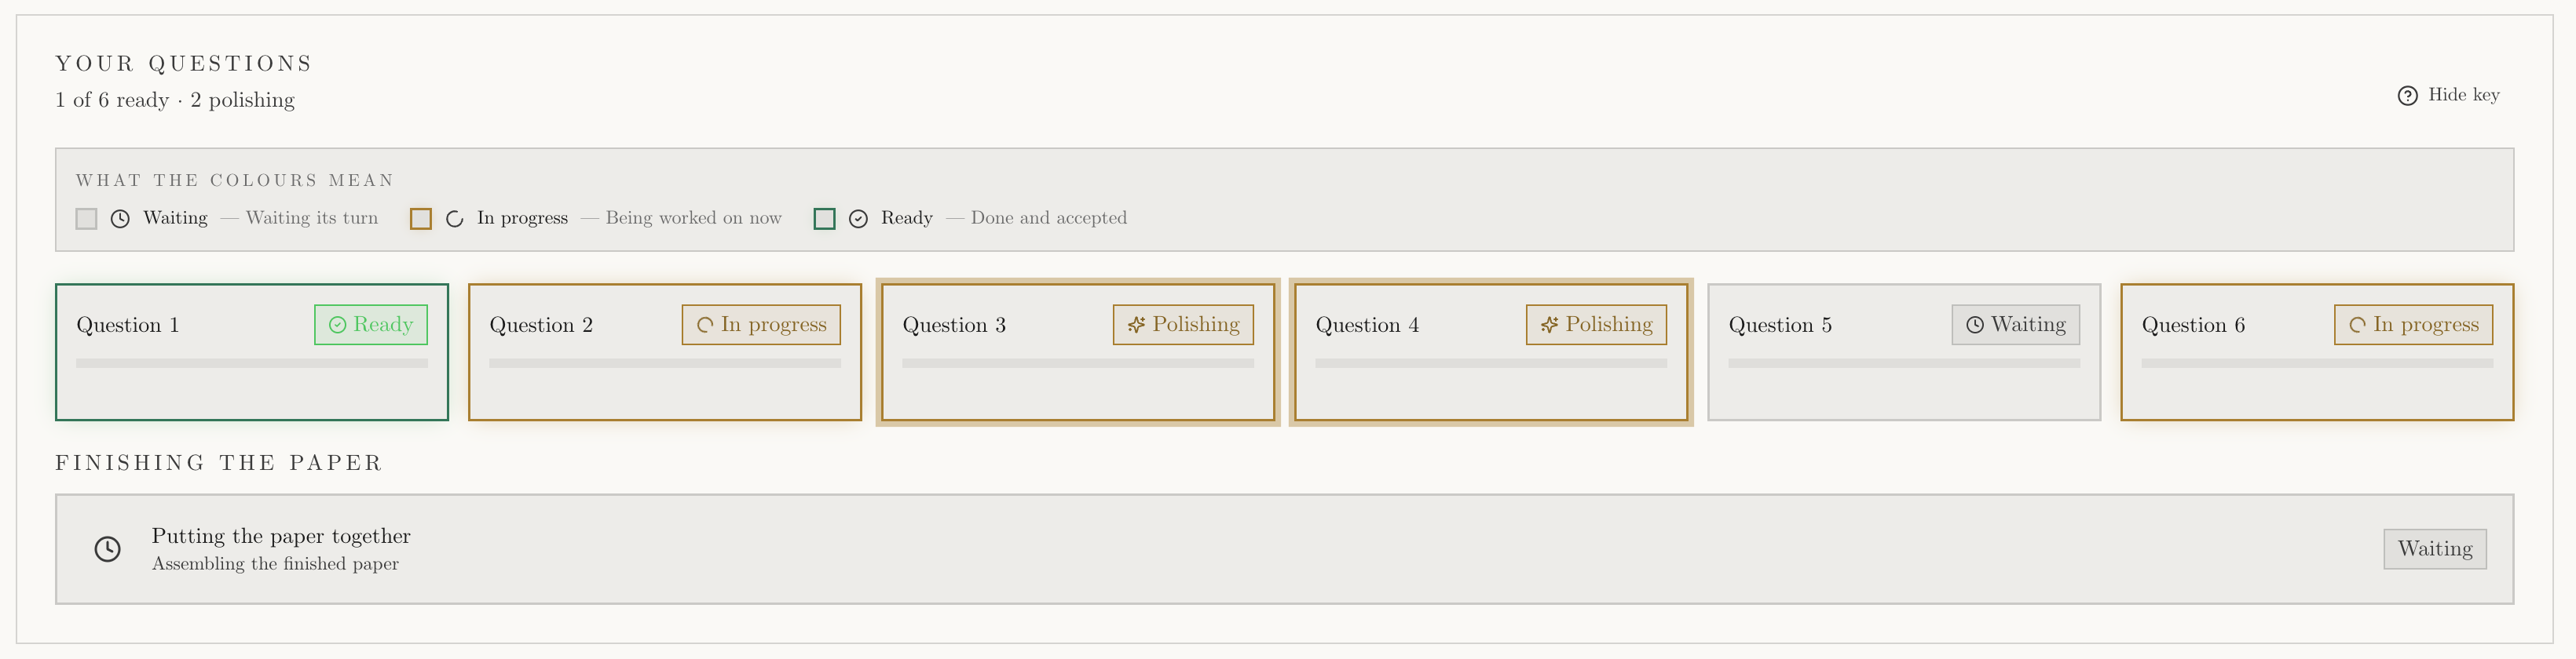Click the Waiting badge on Question 5
This screenshot has height=659, width=2576.
[x=2016, y=325]
